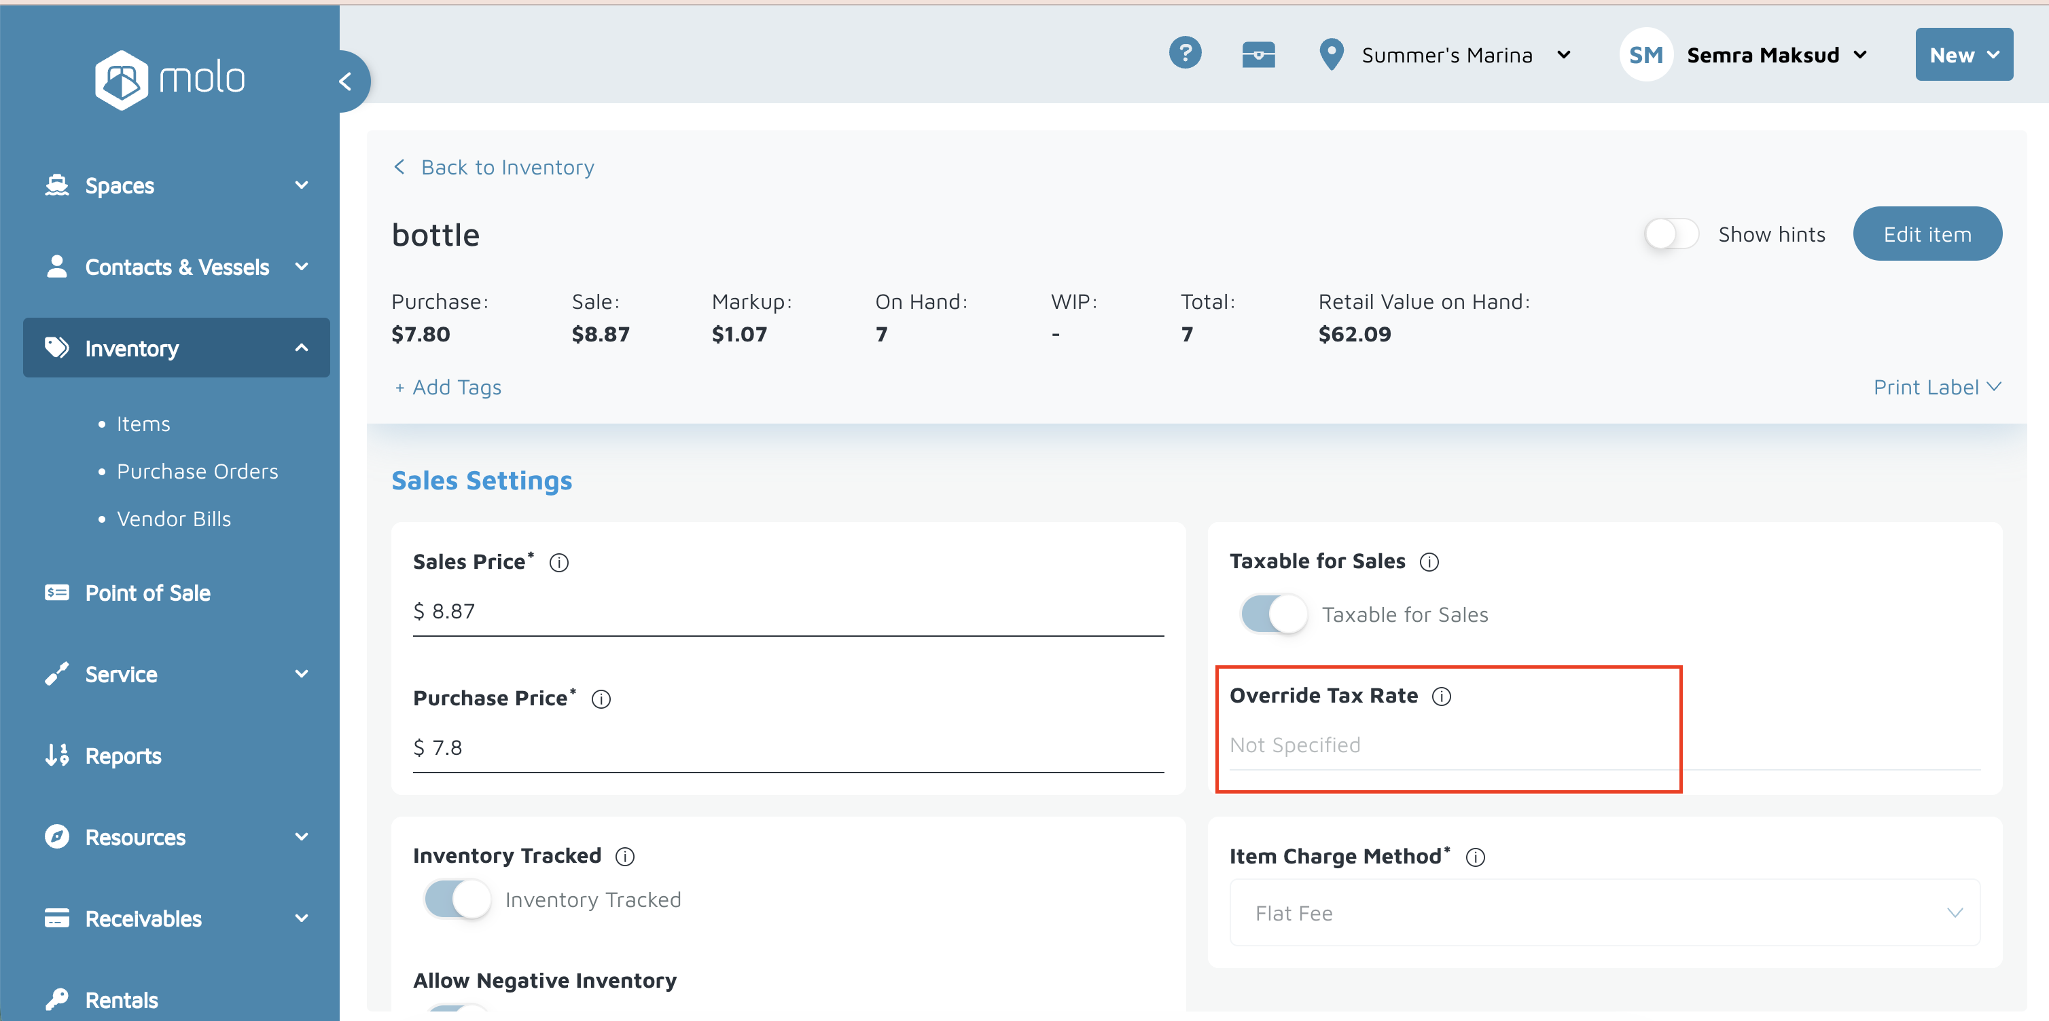
Task: Collapse the sidebar with arrow button
Action: click(x=346, y=81)
